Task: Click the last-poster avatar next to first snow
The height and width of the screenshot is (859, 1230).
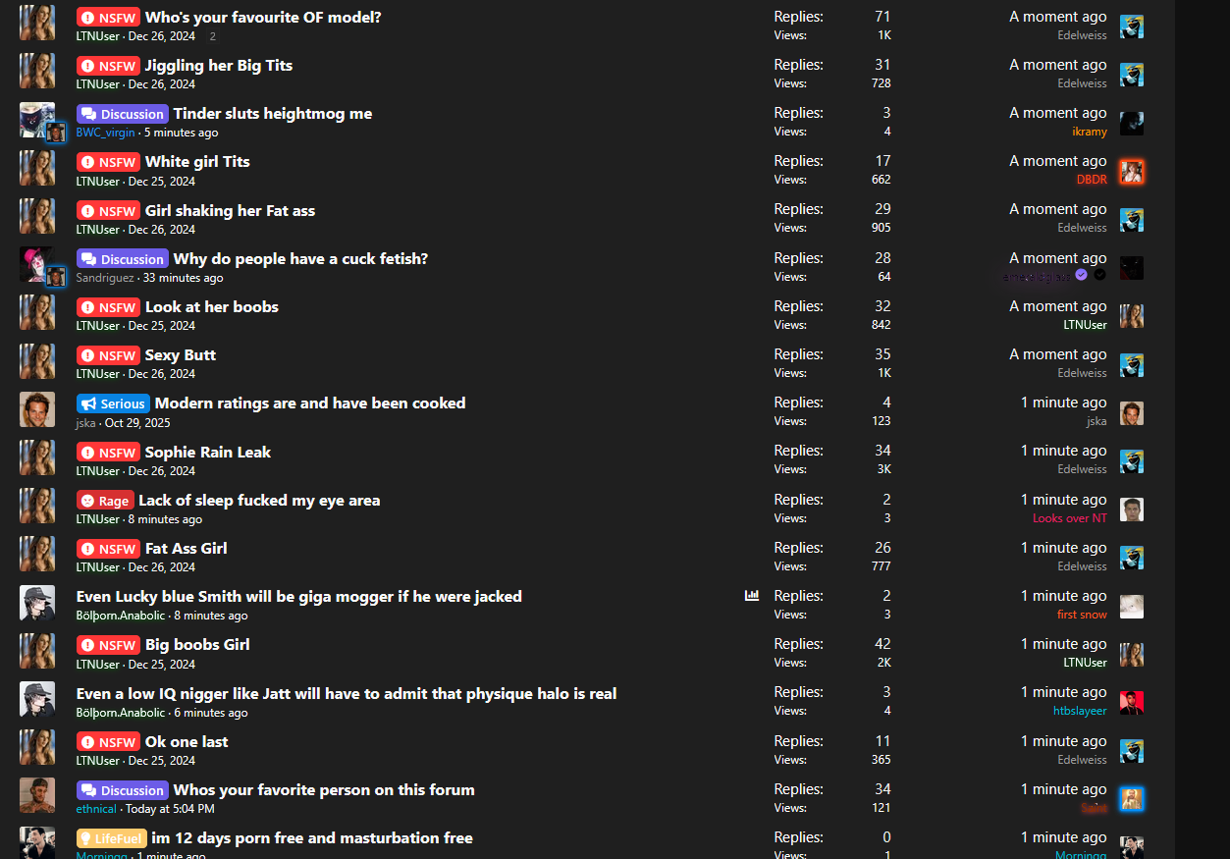Action: pos(1132,606)
